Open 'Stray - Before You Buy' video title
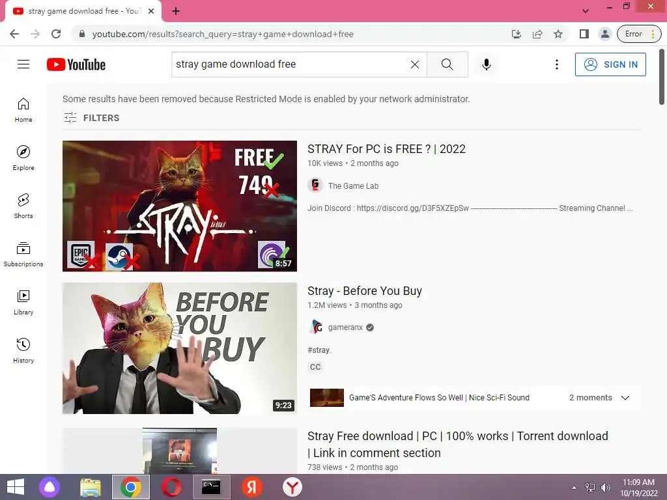This screenshot has height=500, width=667. 365,291
